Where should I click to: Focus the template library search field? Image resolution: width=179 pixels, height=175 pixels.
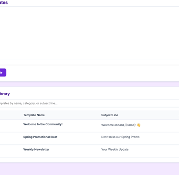pyautogui.click(x=89, y=103)
